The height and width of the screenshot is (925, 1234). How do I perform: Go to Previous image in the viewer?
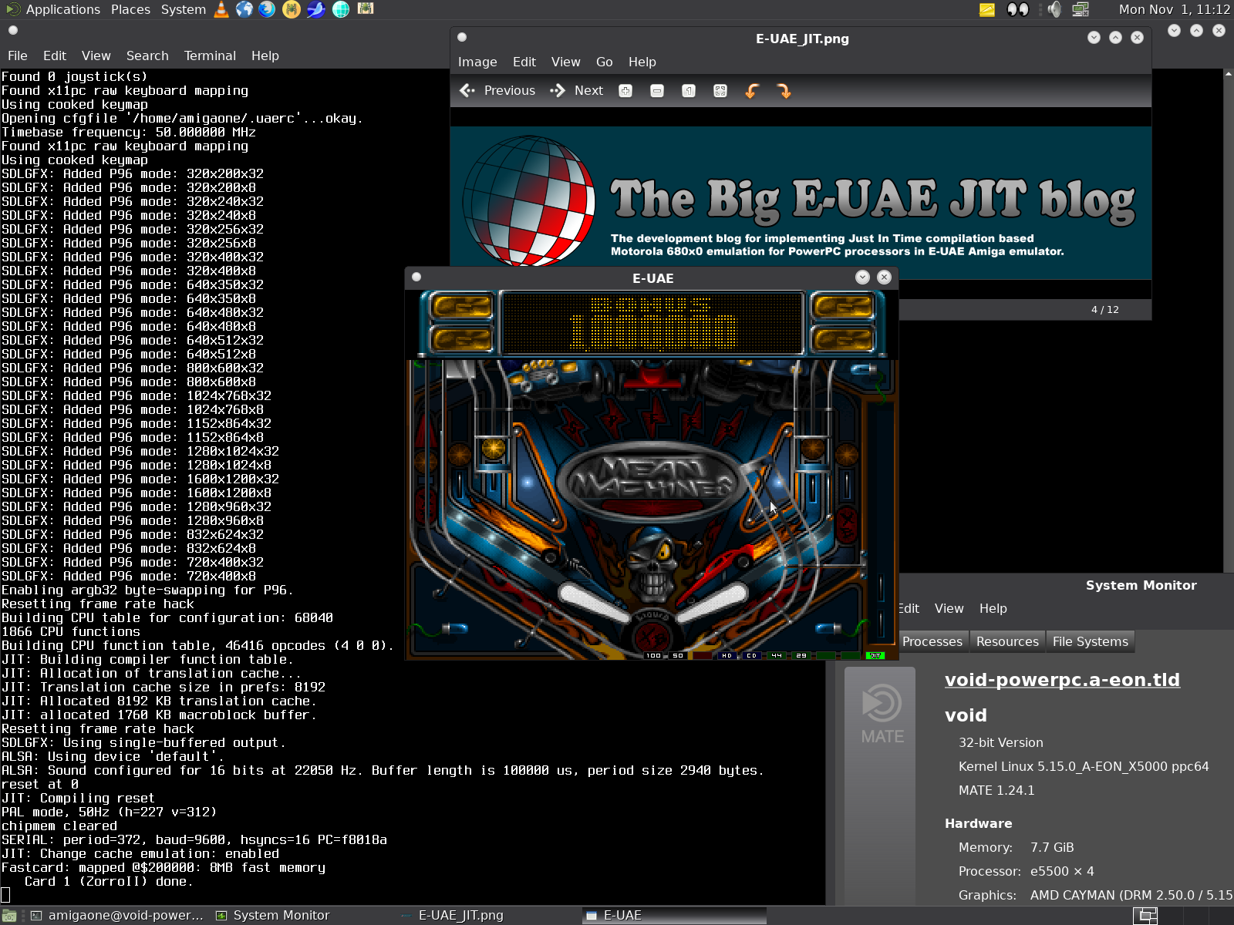pos(497,91)
